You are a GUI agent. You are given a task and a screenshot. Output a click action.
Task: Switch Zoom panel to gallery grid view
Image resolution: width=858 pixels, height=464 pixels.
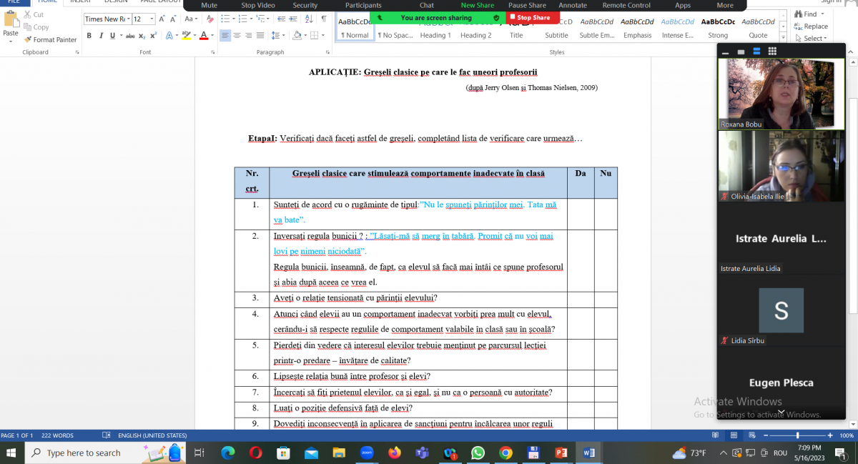click(x=772, y=51)
